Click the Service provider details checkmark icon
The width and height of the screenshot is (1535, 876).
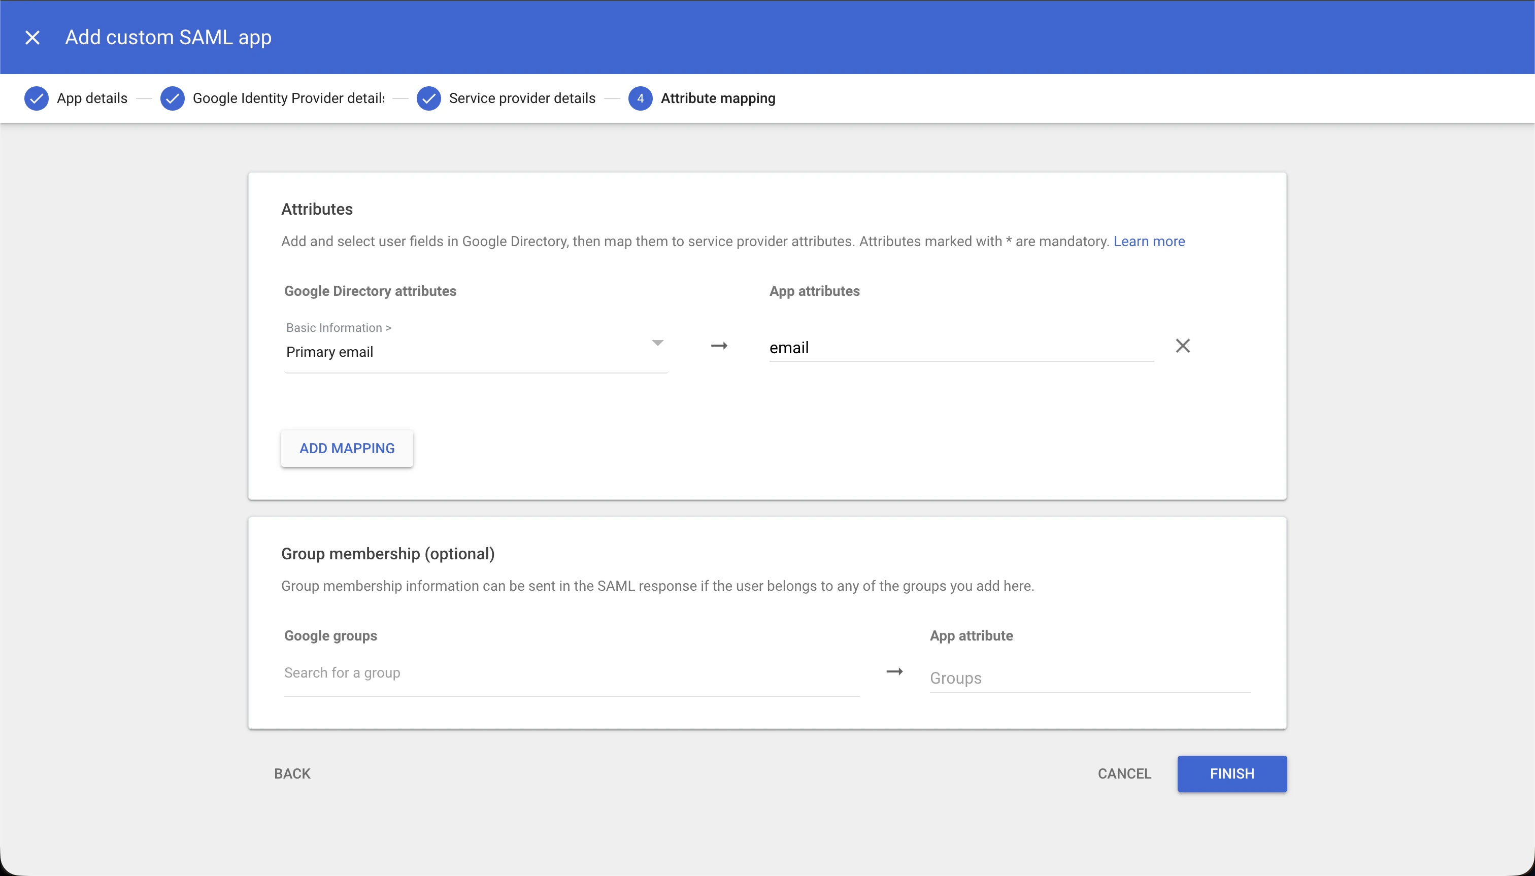428,98
